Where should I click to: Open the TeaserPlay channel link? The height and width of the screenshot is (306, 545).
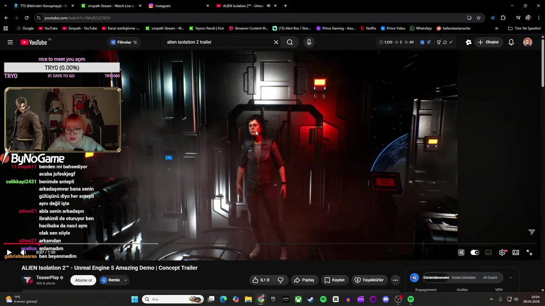coord(47,278)
